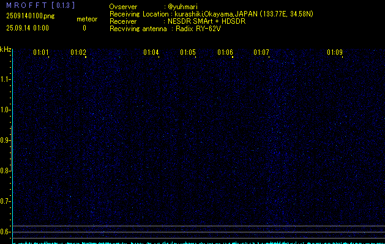
Task: Click the 01:01 time marker
Action: coord(41,52)
